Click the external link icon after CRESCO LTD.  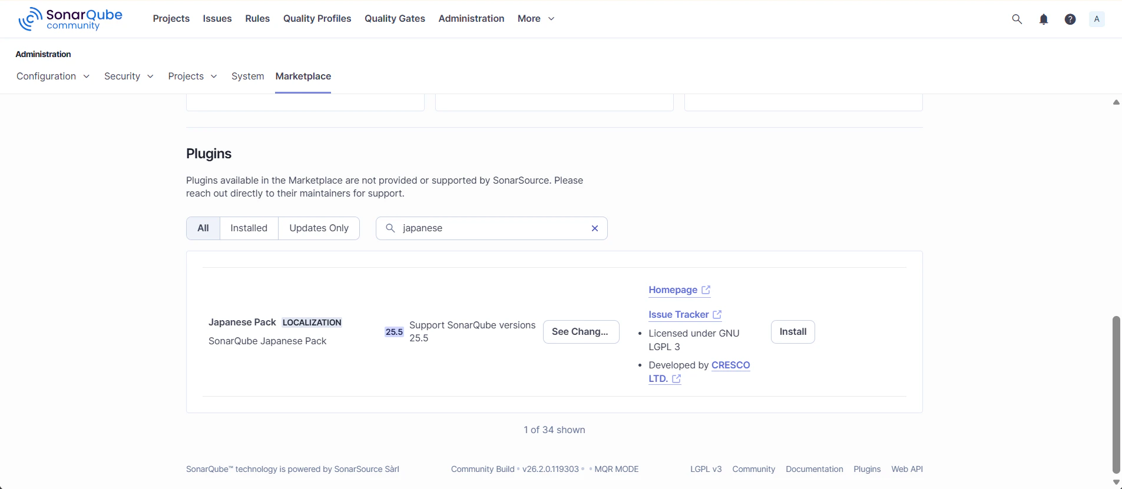point(676,379)
